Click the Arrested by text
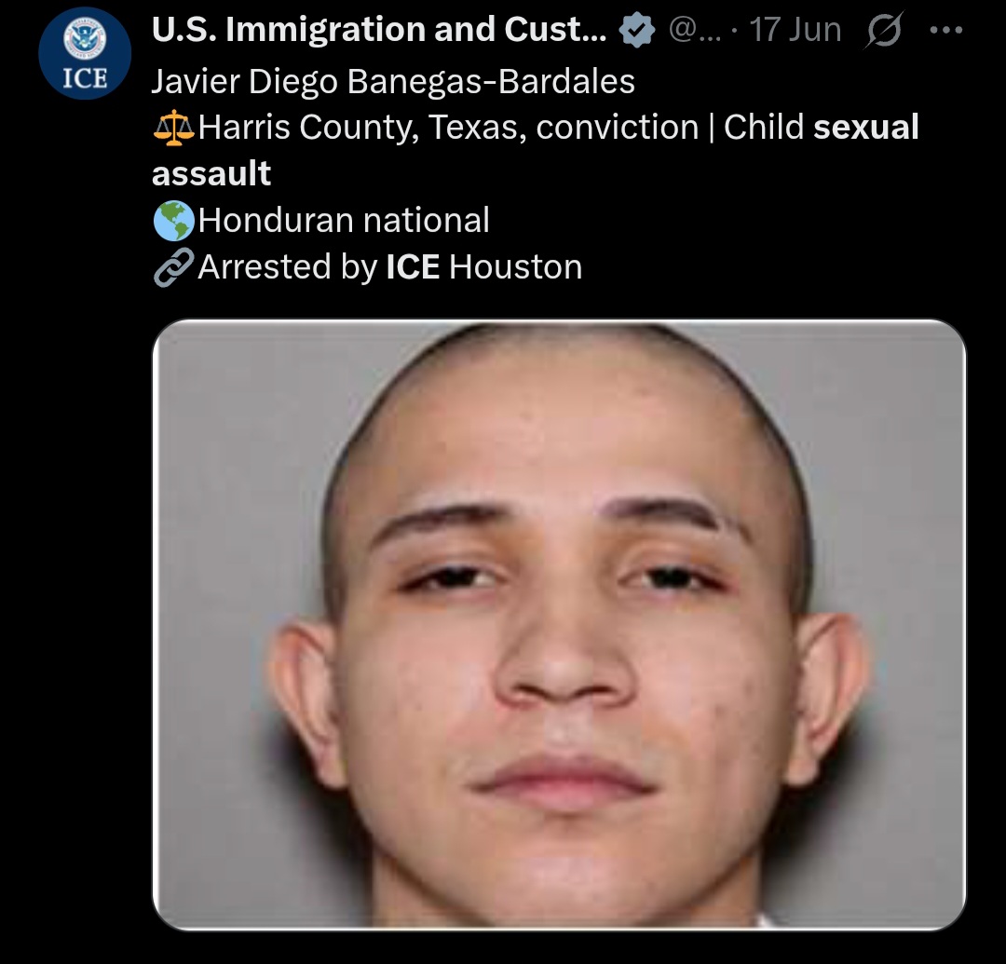1006x964 pixels. coord(288,267)
